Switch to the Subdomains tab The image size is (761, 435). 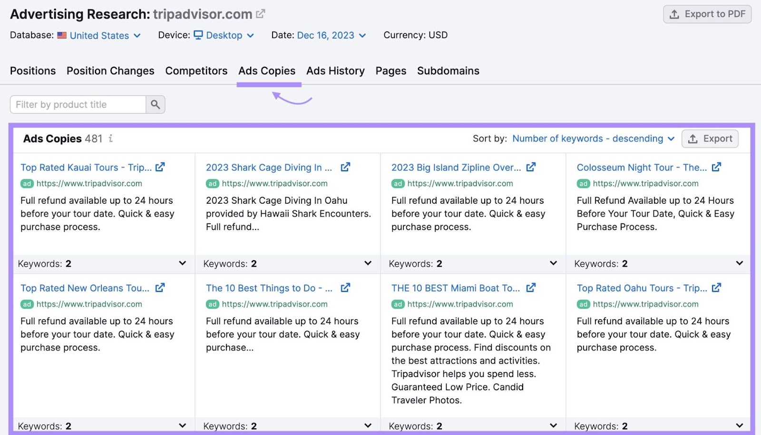pyautogui.click(x=448, y=71)
